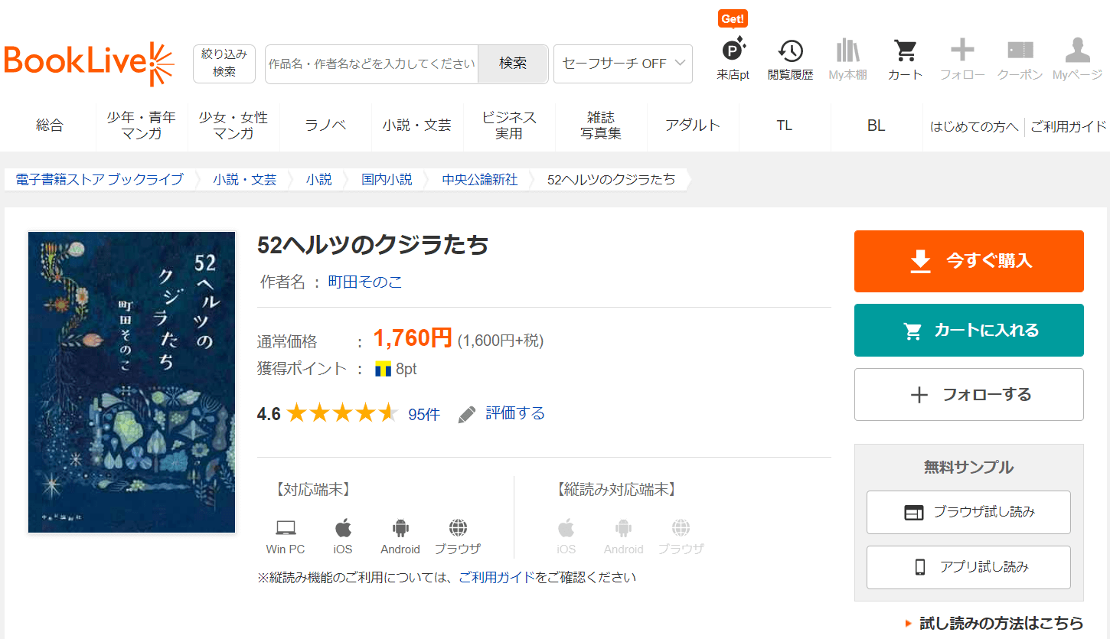
Task: Click the 評価する pencil rating link
Action: click(502, 414)
